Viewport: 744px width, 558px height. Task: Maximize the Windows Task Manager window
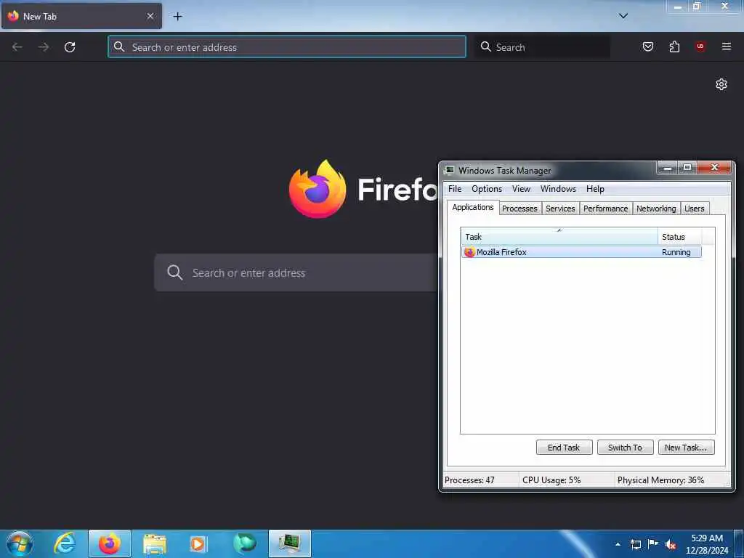pyautogui.click(x=687, y=168)
